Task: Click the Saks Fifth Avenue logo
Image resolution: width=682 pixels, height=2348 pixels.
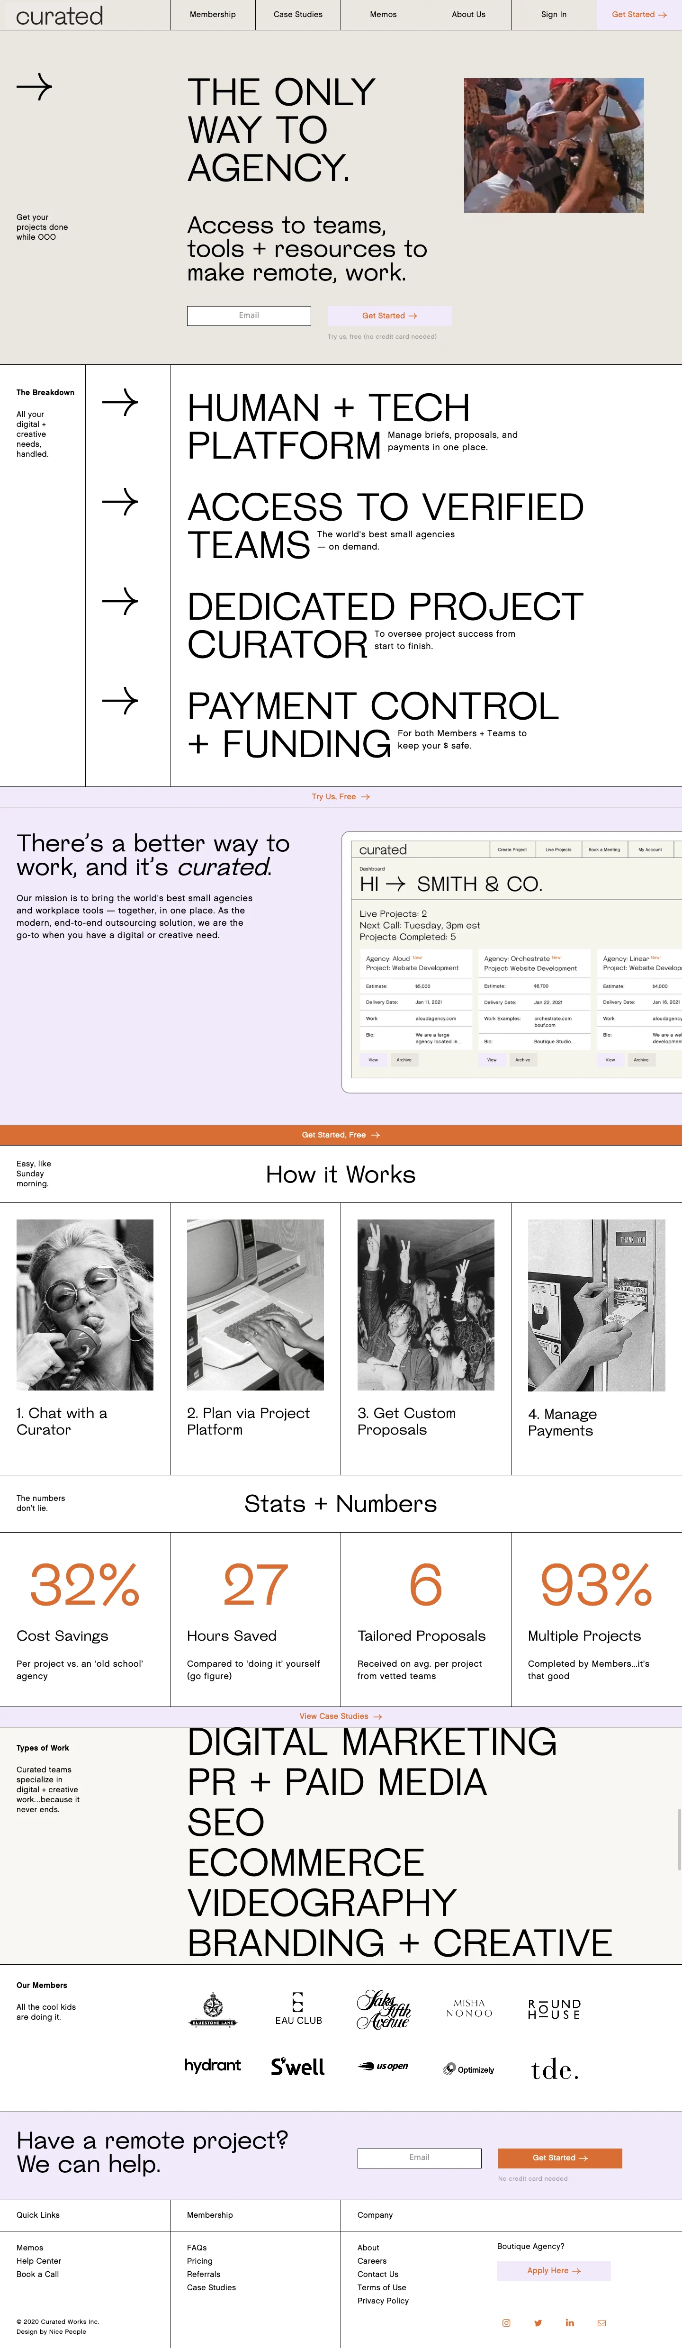Action: 383,2009
